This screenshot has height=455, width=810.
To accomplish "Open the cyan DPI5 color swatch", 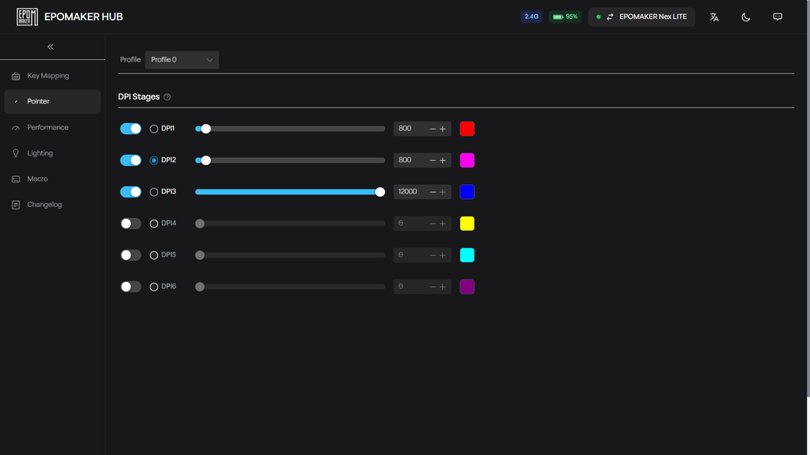I will tap(467, 255).
